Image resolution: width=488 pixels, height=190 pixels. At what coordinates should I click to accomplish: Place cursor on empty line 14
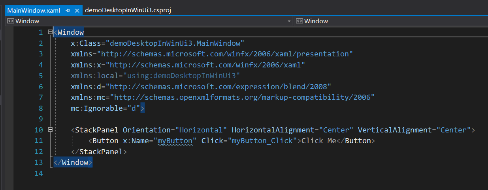(158, 173)
